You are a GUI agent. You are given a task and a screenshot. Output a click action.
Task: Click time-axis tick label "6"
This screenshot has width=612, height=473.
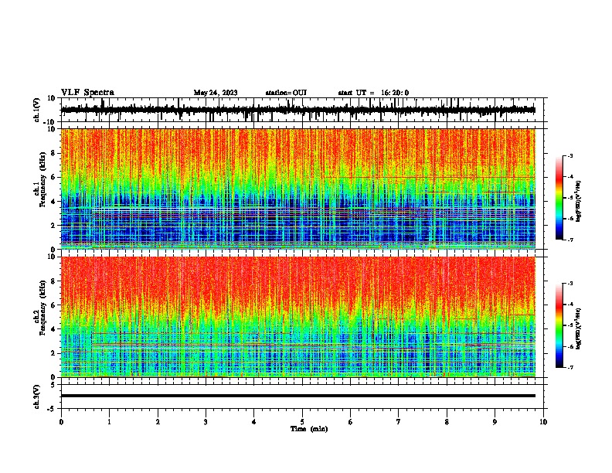[351, 422]
